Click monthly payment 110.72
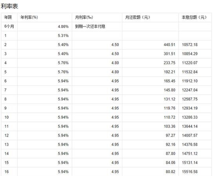The image size is (213, 176). (x=169, y=117)
